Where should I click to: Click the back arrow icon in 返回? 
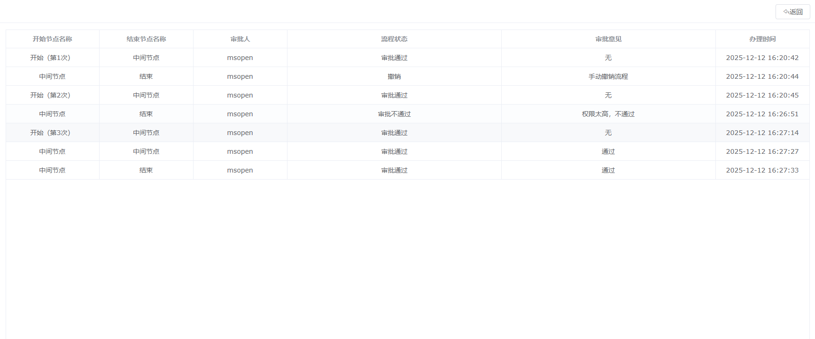(x=786, y=12)
